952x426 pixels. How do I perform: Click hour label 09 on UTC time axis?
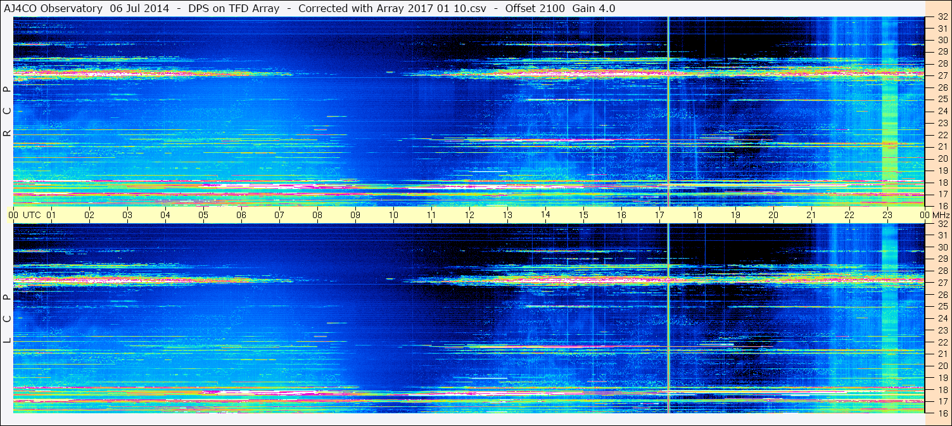[x=355, y=215]
